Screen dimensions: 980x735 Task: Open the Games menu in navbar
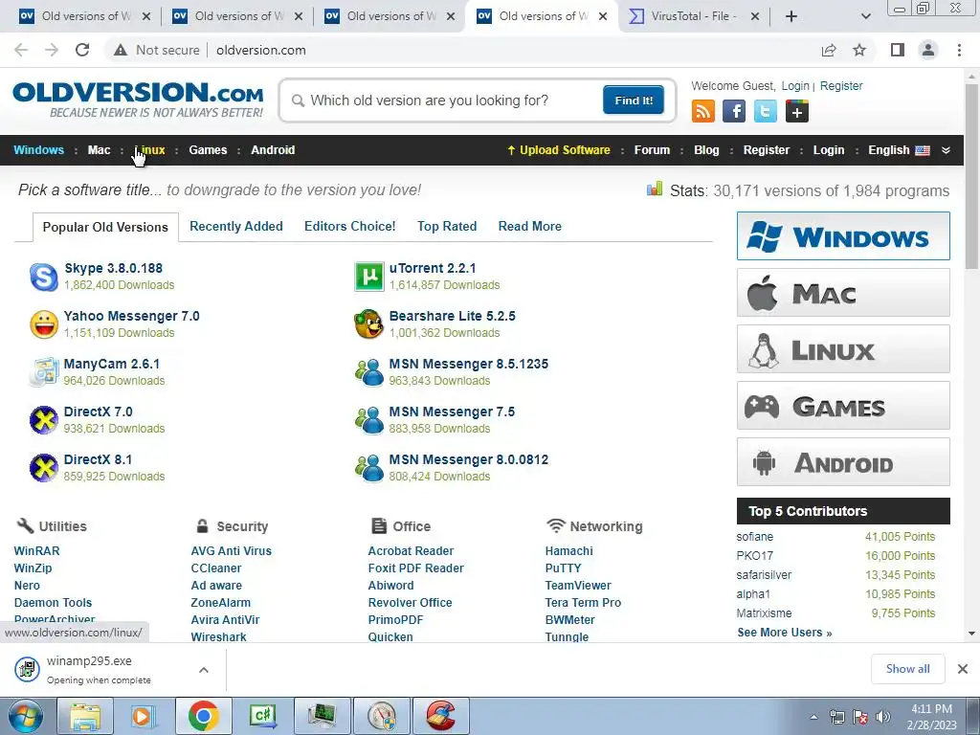[x=208, y=150]
